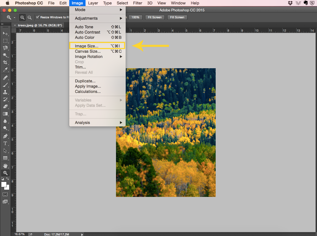Expand the Mode submenu
Image resolution: width=317 pixels, height=236 pixels.
97,10
